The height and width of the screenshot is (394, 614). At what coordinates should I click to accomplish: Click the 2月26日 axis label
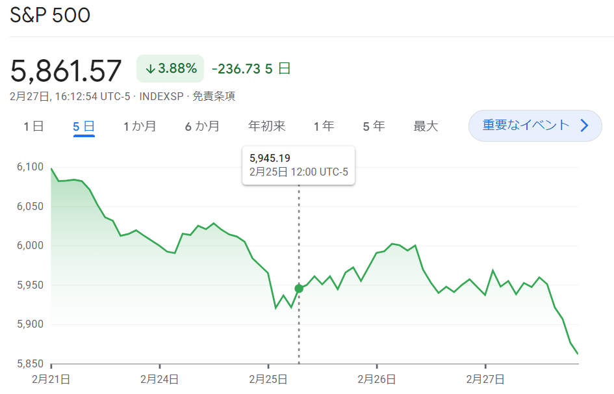pyautogui.click(x=377, y=379)
